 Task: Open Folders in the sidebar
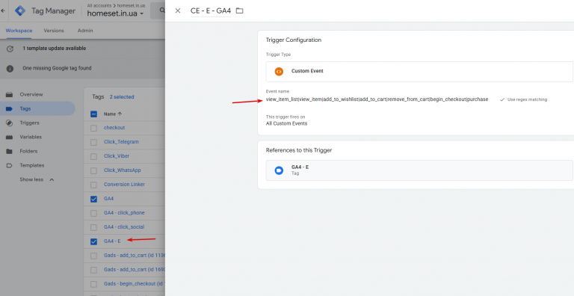[28, 151]
